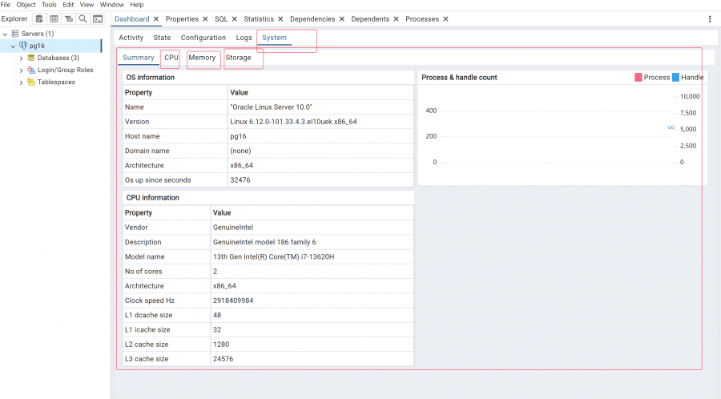Image resolution: width=721 pixels, height=399 pixels.
Task: Select the pg16 server tree label
Action: click(37, 46)
